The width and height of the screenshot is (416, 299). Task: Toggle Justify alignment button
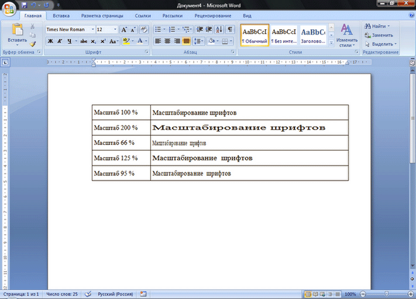pyautogui.click(x=186, y=41)
